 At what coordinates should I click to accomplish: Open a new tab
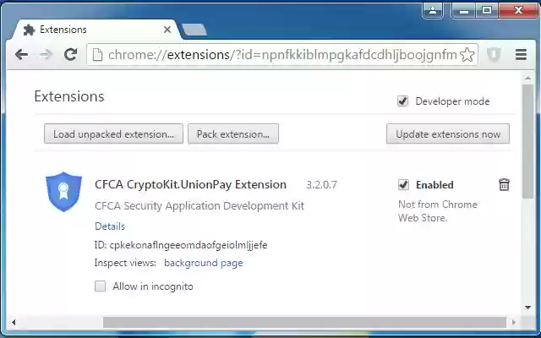click(194, 30)
